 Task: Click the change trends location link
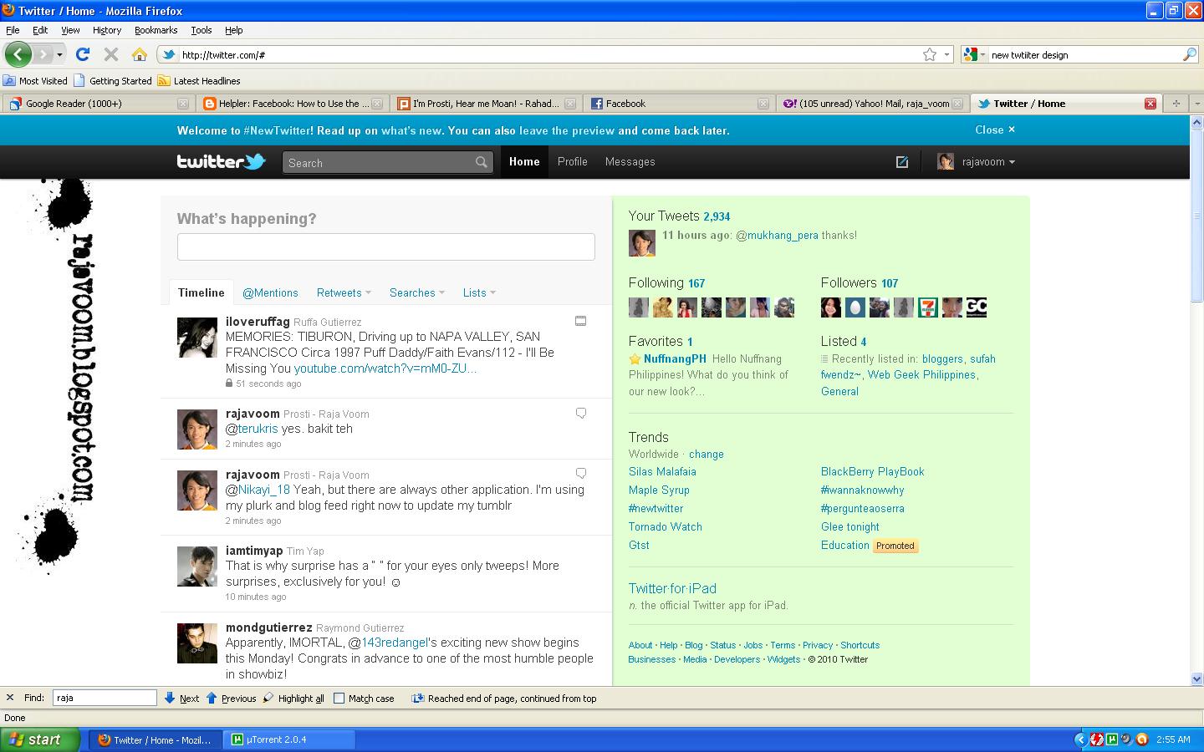point(707,455)
